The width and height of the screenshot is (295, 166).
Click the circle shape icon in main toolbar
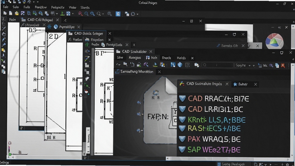[133, 14]
